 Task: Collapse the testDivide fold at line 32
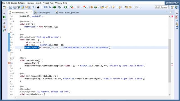(x=13, y=58)
